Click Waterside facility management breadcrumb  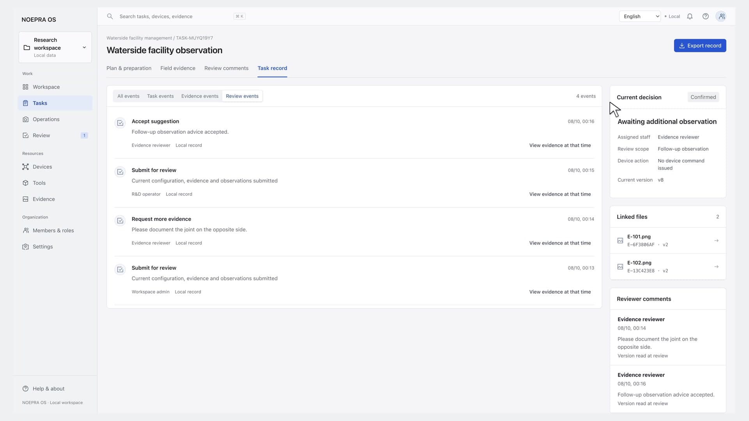point(139,38)
